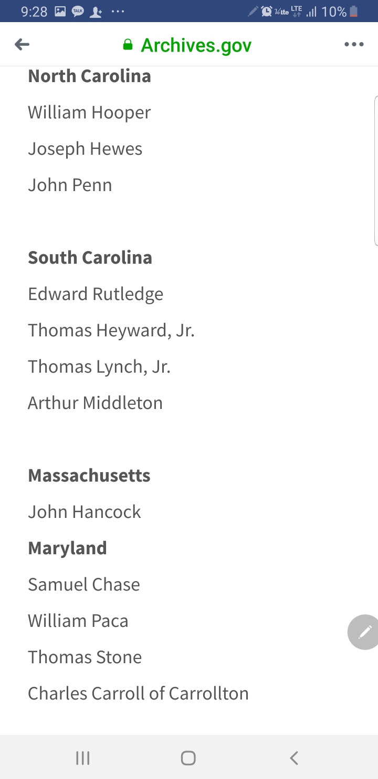The width and height of the screenshot is (378, 779).
Task: Tap Charles Carroll of Carrollton
Action: pyautogui.click(x=138, y=693)
